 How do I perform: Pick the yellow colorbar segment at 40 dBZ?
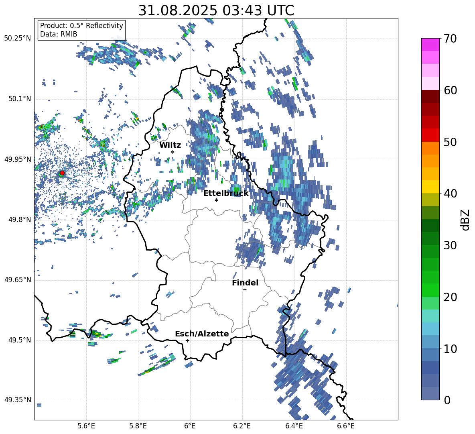click(x=430, y=187)
